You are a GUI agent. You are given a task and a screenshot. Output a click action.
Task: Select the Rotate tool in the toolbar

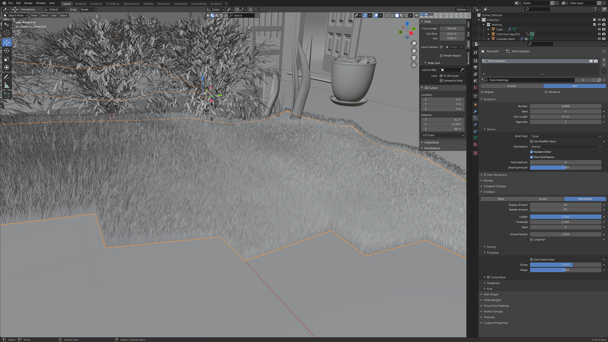tap(7, 51)
